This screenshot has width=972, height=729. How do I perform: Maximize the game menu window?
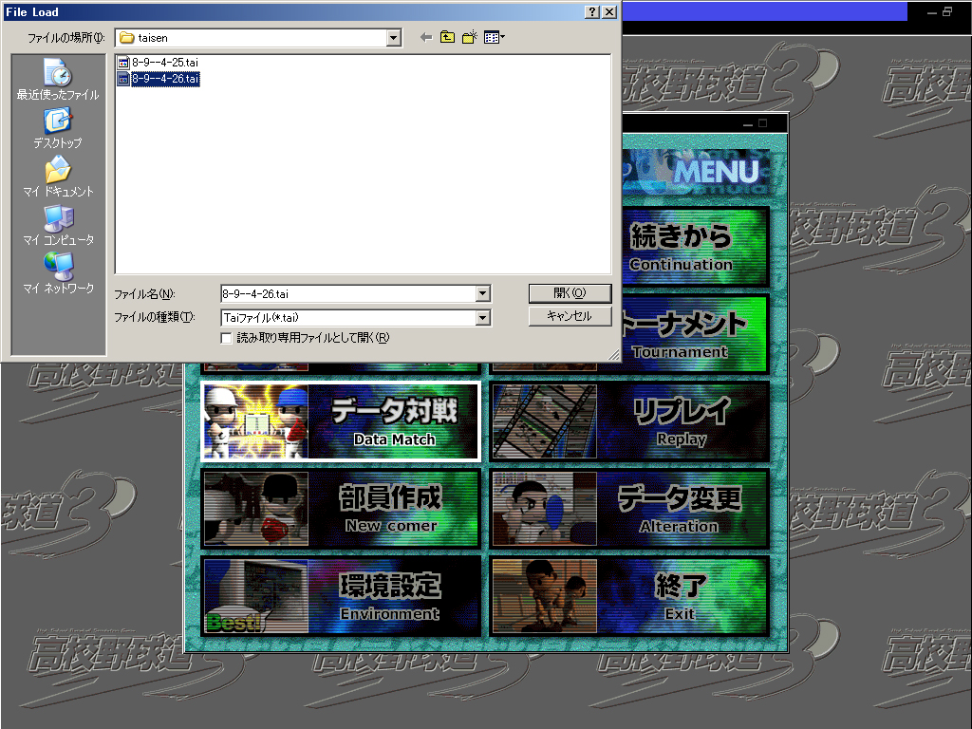coord(763,123)
